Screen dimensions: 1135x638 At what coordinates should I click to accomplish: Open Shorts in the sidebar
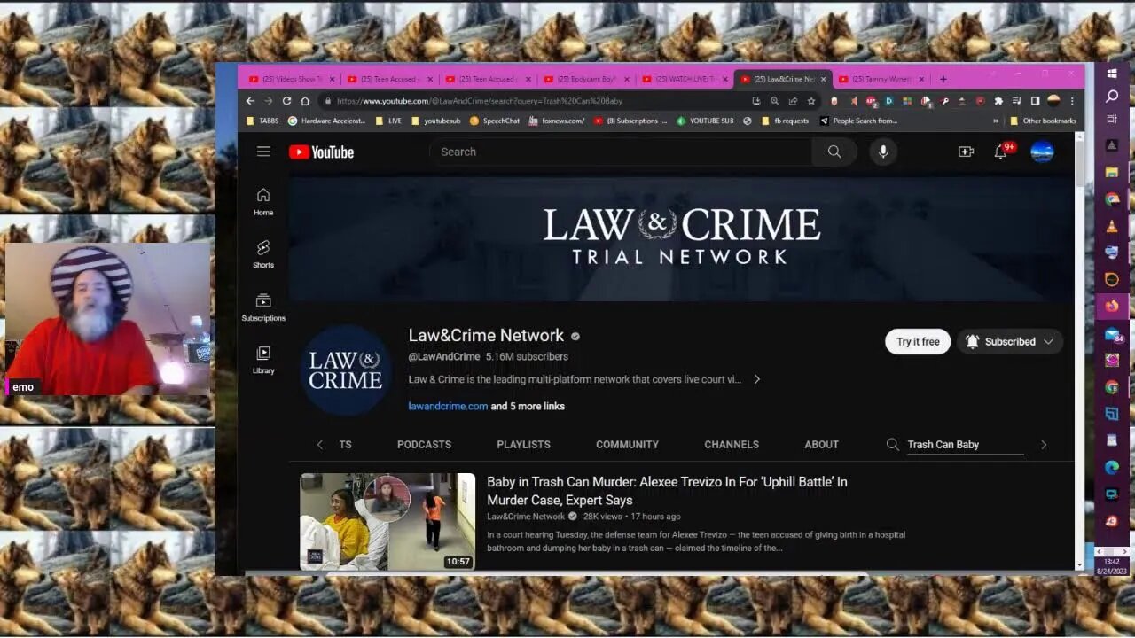pyautogui.click(x=263, y=254)
